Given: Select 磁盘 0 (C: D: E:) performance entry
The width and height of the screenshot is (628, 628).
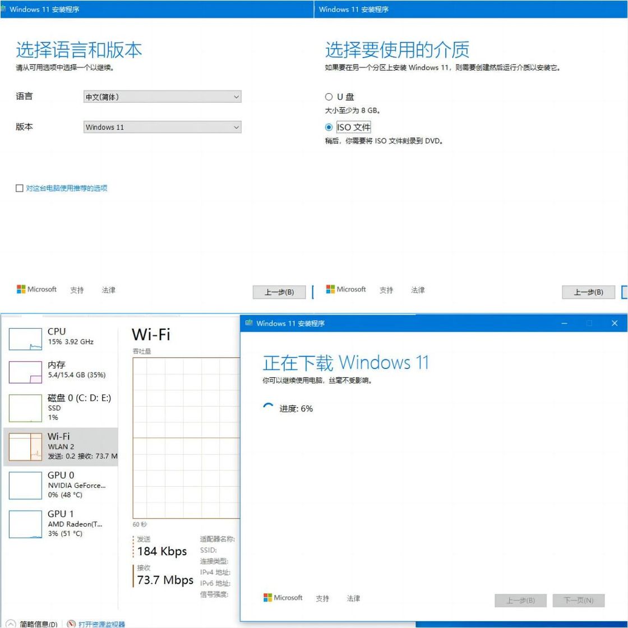Looking at the screenshot, I should 61,408.
